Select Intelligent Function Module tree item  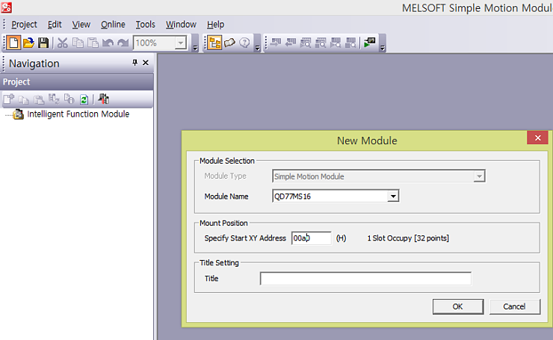[78, 114]
